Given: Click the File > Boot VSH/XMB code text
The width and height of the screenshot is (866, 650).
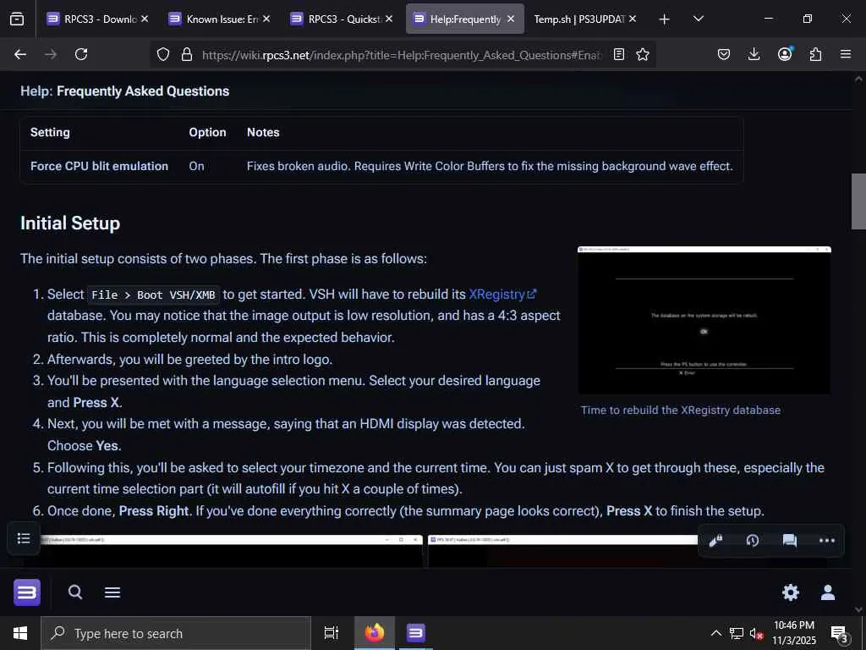Looking at the screenshot, I should tap(153, 295).
